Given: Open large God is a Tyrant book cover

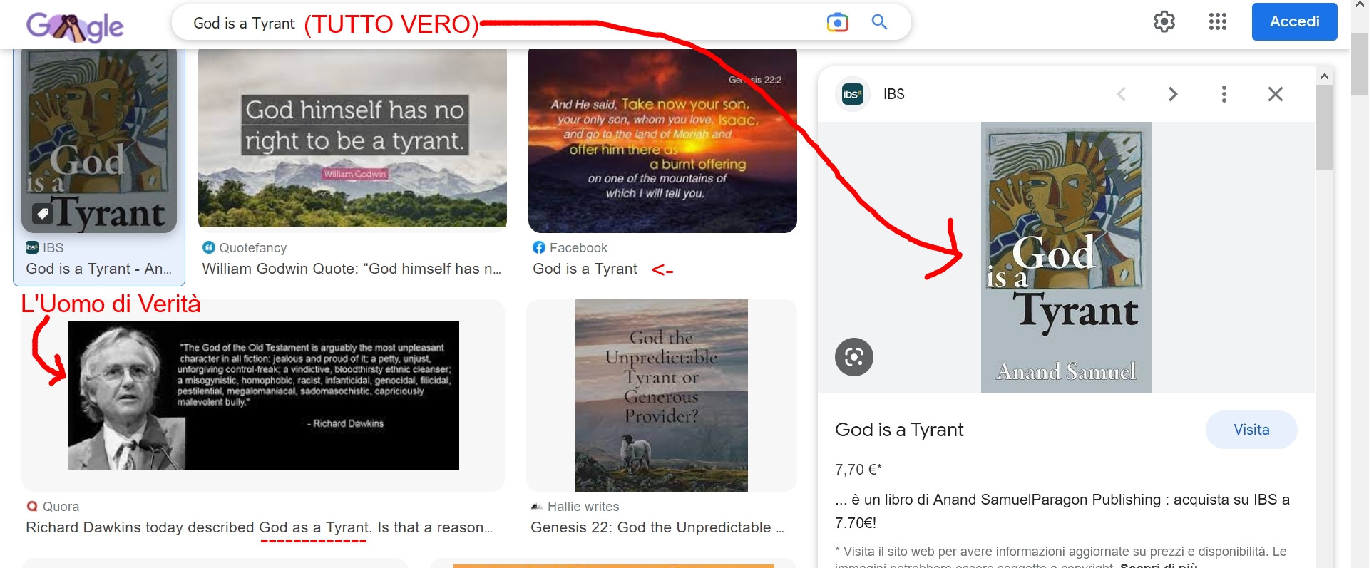Looking at the screenshot, I should click(x=1066, y=257).
